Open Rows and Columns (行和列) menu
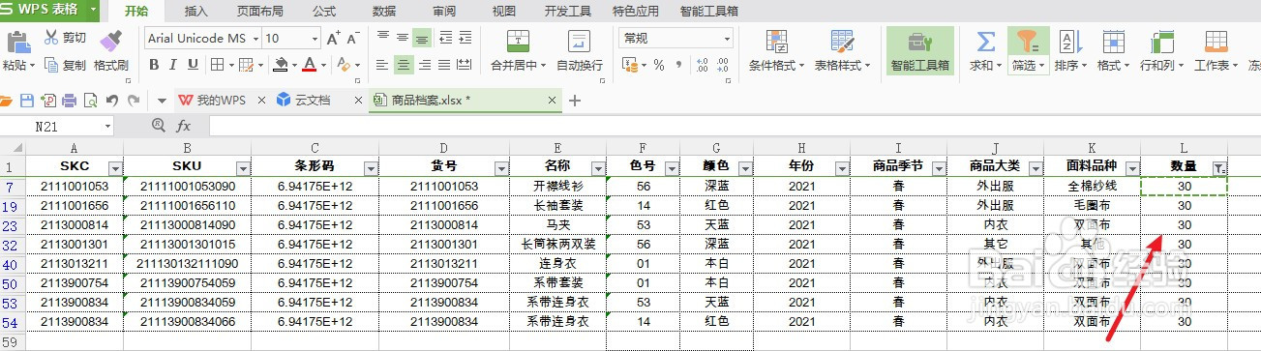Viewport: 1261px width, 351px height. click(x=1160, y=51)
